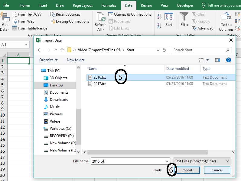Go forward in Import Data dialog
The width and height of the screenshot is (241, 181).
pyautogui.click(x=49, y=50)
